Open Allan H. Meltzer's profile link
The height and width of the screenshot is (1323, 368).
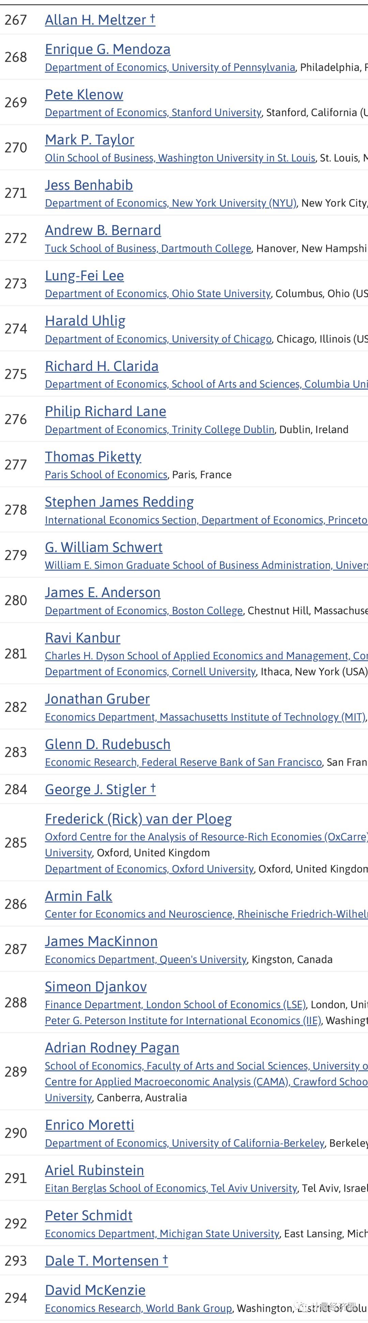(x=96, y=20)
